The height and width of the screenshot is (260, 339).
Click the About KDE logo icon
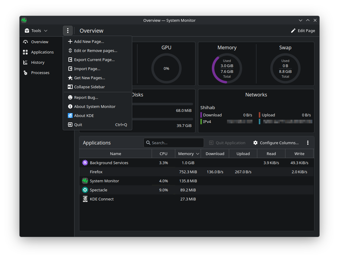(x=70, y=115)
